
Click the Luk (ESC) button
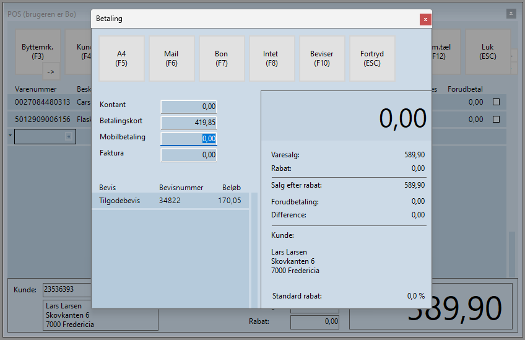point(488,51)
